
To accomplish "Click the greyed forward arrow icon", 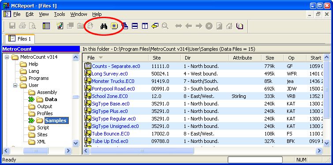I will (199, 26).
